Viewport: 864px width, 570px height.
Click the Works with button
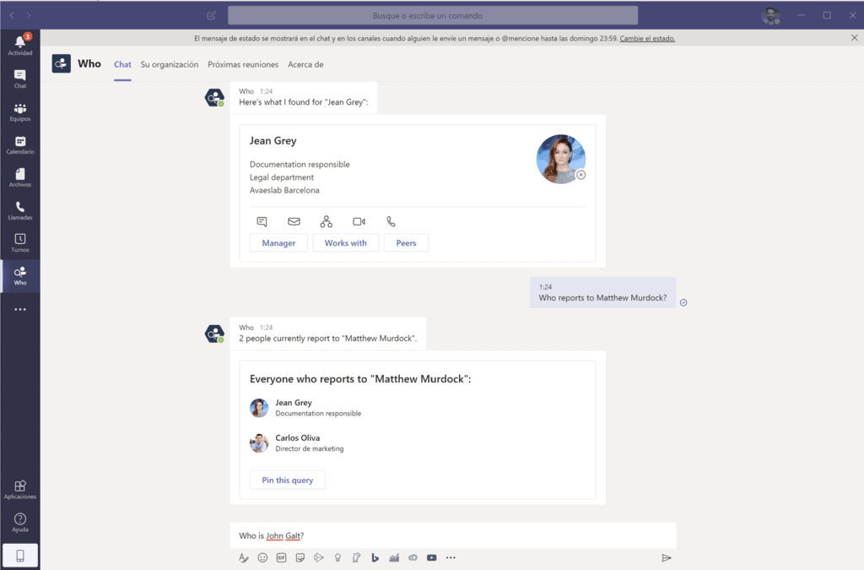click(346, 243)
